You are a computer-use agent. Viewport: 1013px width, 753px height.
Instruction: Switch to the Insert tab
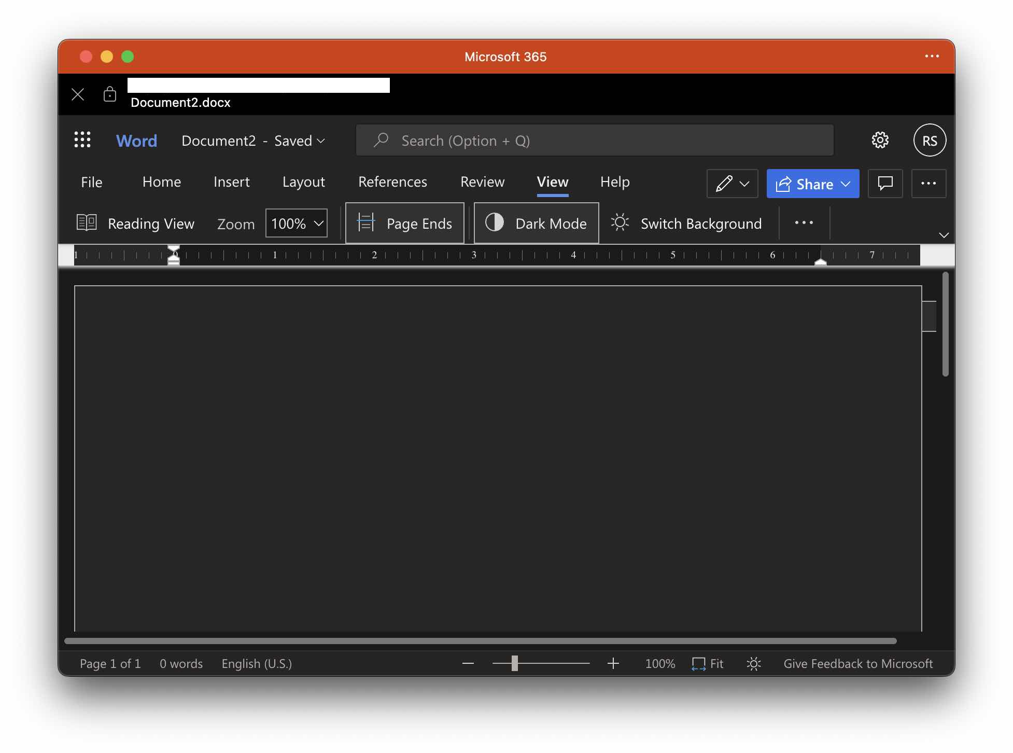(x=231, y=182)
